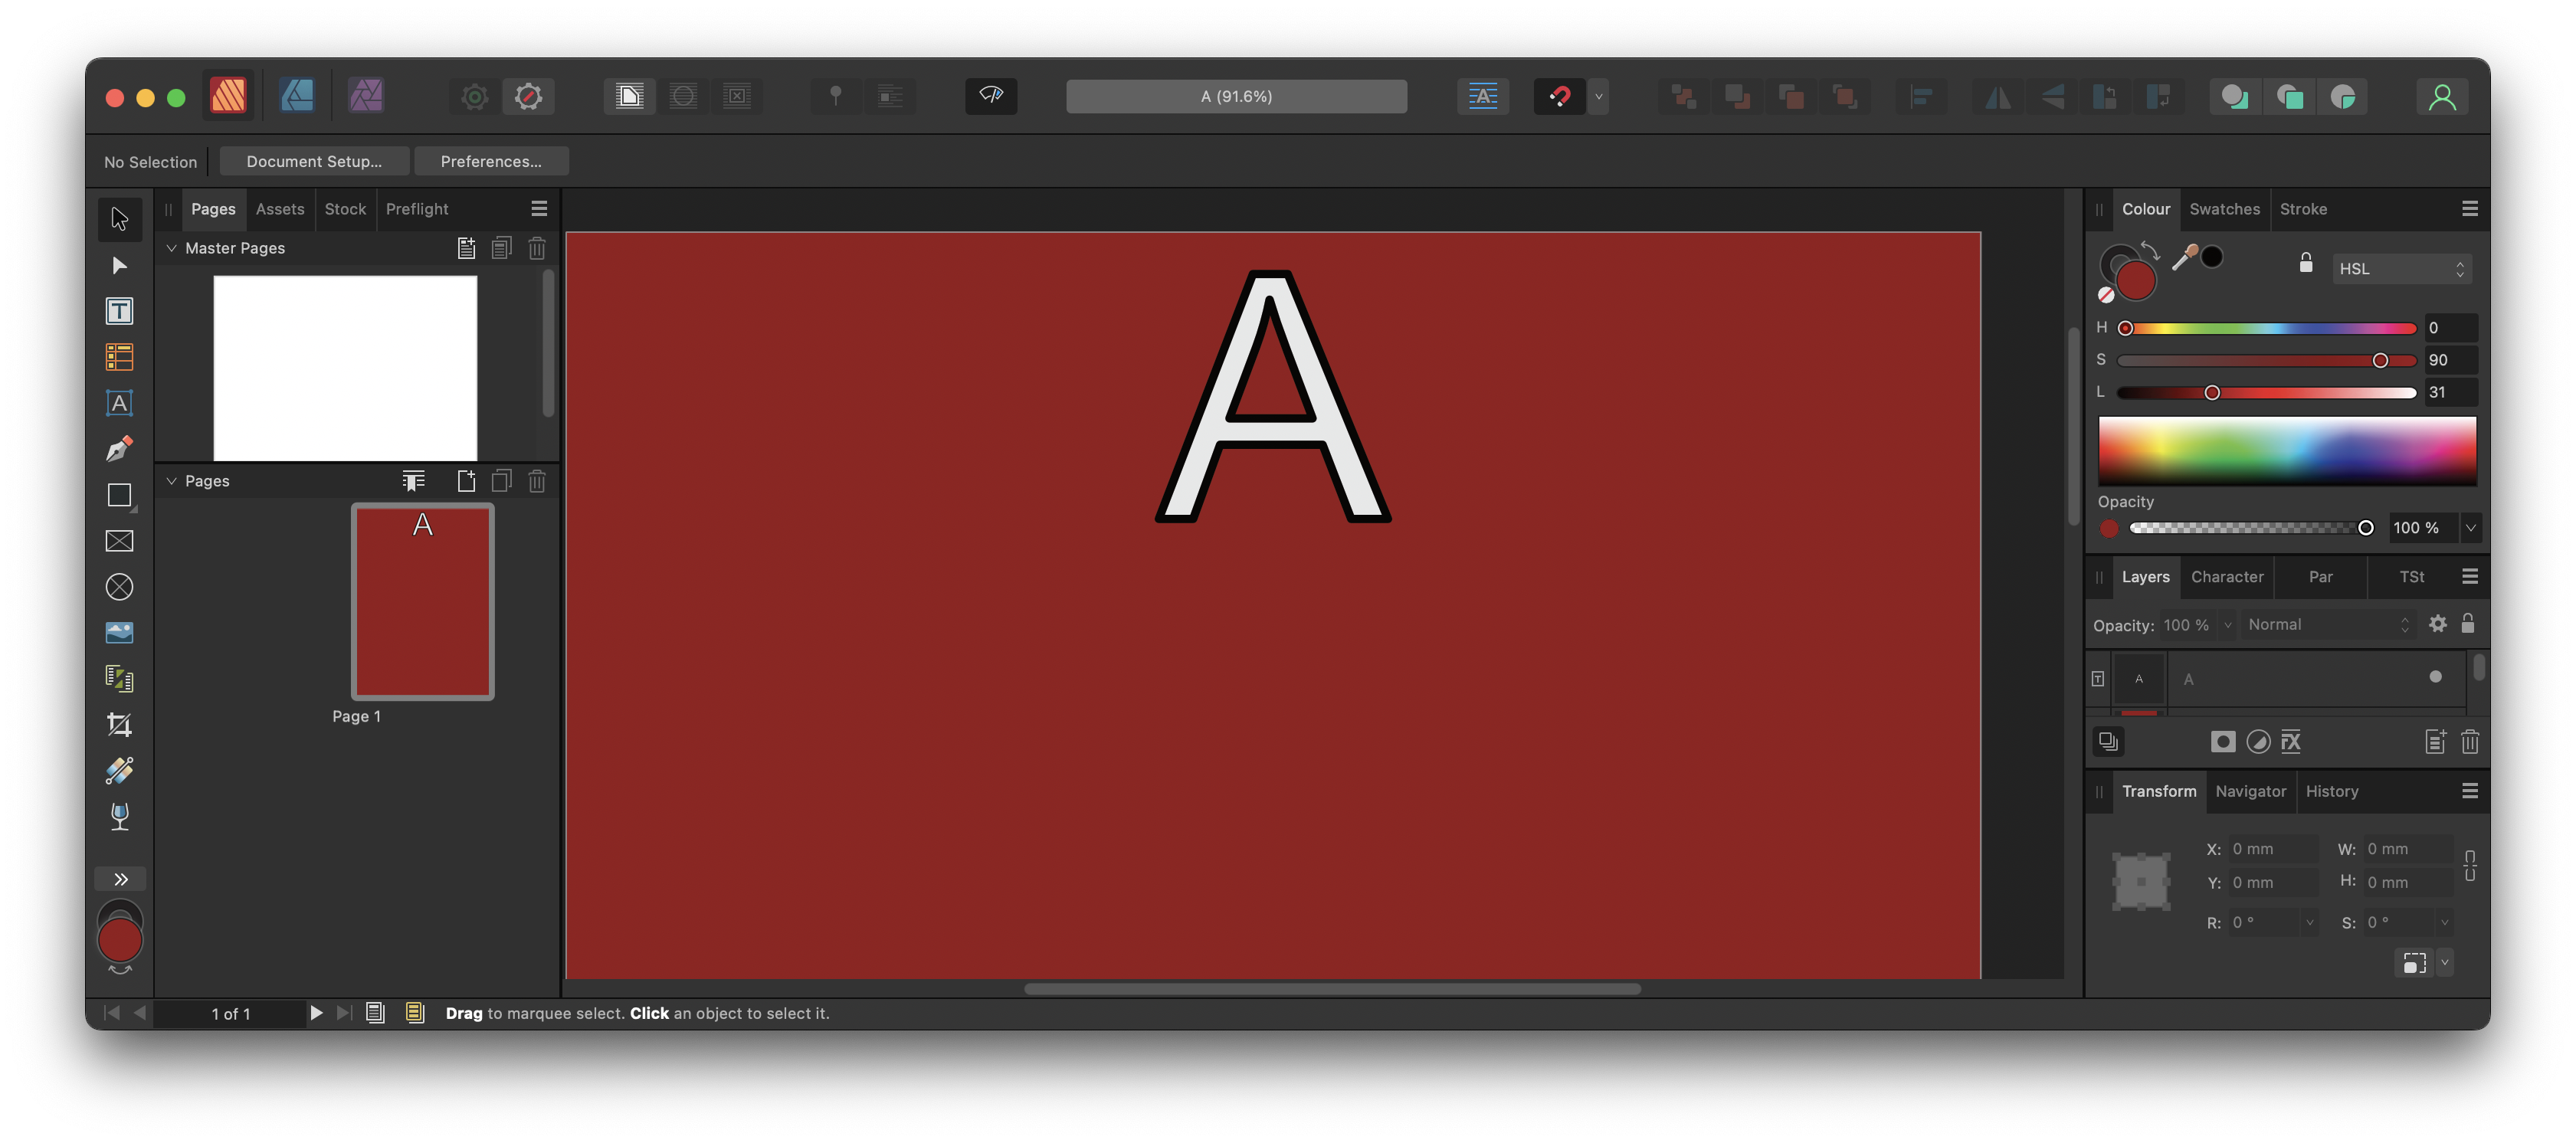Expand more tools double chevron
This screenshot has width=2576, height=1143.
120,879
